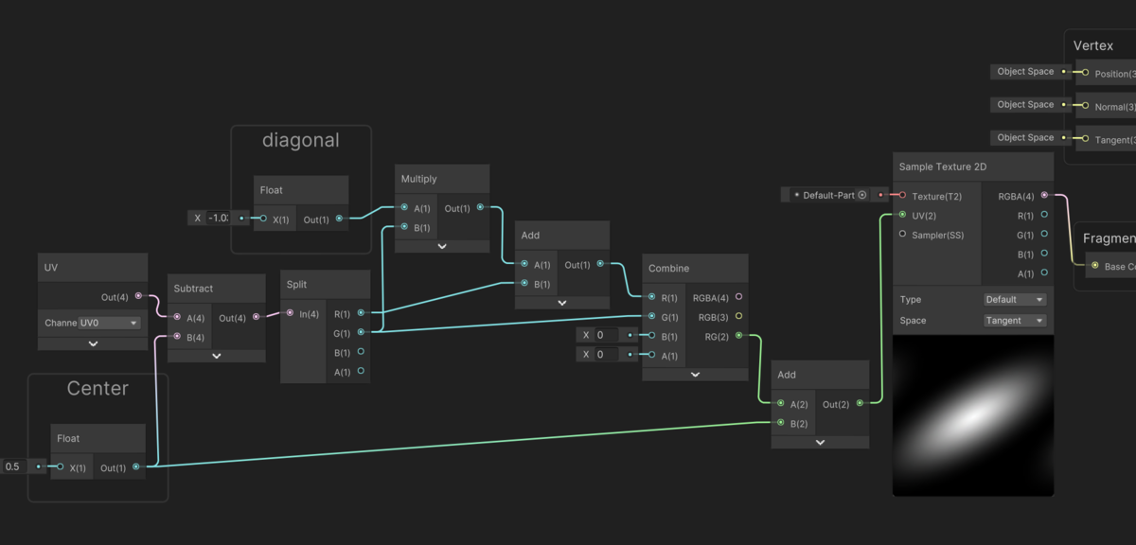Viewport: 1136px width, 545px height.
Task: Click the Split node In(4) input port
Action: click(x=290, y=313)
